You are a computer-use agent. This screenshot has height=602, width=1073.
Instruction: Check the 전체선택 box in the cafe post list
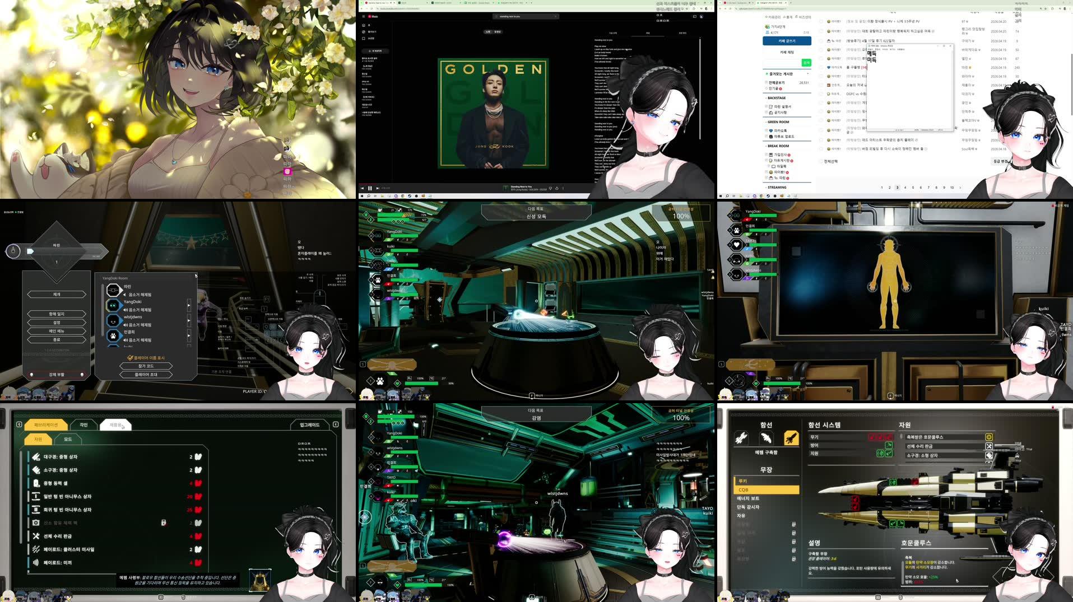click(x=821, y=161)
